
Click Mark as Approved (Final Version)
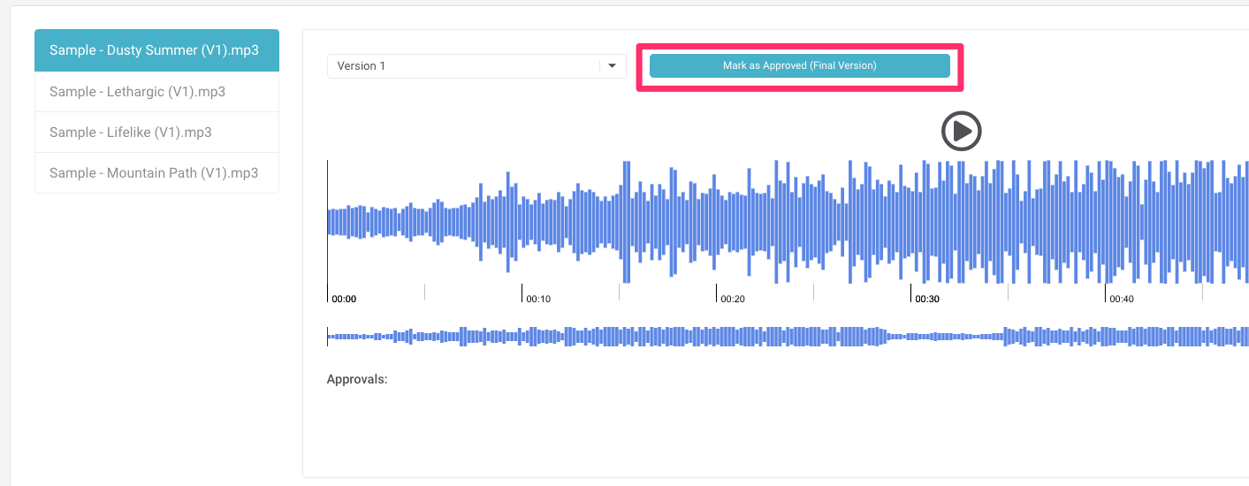tap(799, 66)
